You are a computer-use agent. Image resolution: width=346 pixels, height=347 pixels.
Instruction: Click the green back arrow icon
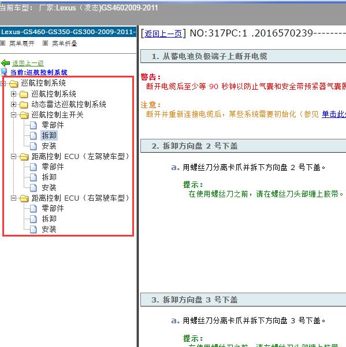6,63
